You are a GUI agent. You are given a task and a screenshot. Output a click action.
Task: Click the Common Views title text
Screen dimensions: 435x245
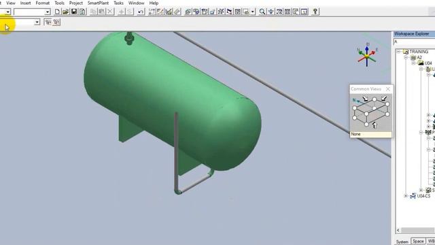(366, 89)
